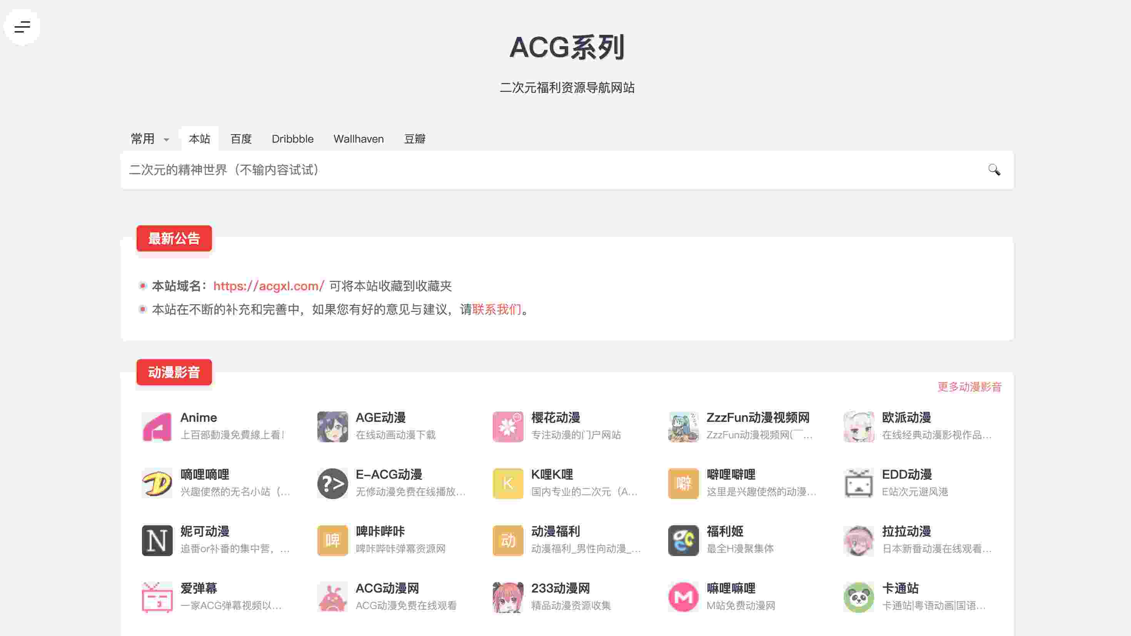Click the 动漫福利 title text
This screenshot has width=1131, height=636.
pos(555,531)
